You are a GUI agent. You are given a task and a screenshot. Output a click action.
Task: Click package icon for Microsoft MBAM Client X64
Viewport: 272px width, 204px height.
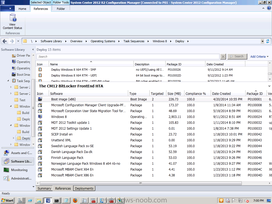click(40, 169)
